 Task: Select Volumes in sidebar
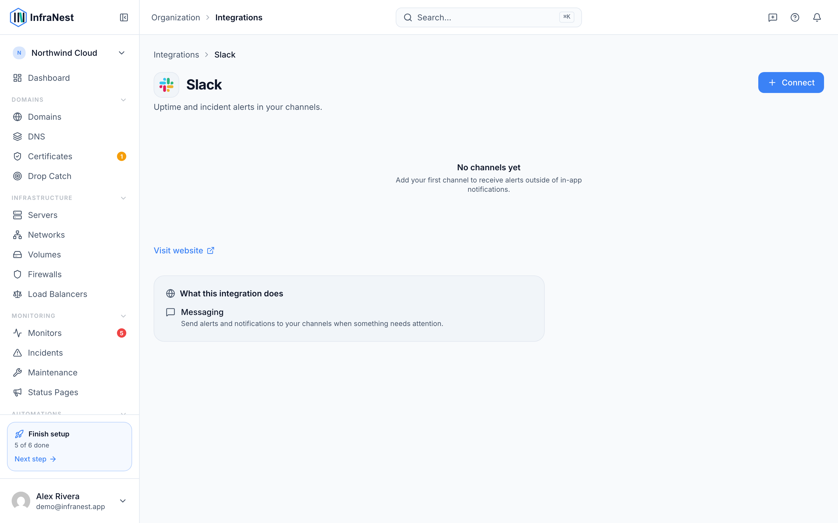pos(70,255)
